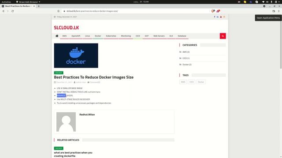Viewport: 282px width, 158px height.
Task: Select the 'Best Practices to Reduce' browser tab
Action: pyautogui.click(x=18, y=6)
